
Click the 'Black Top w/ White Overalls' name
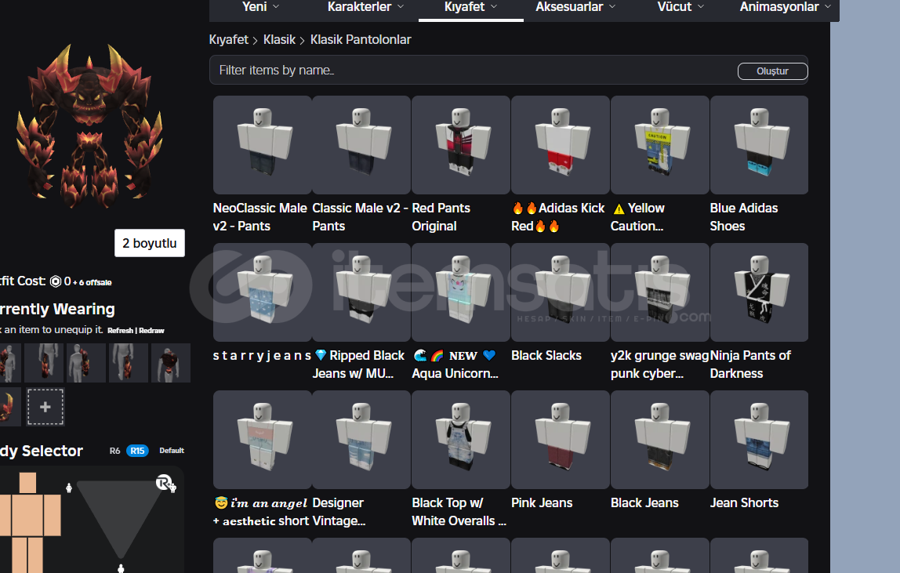pos(459,512)
